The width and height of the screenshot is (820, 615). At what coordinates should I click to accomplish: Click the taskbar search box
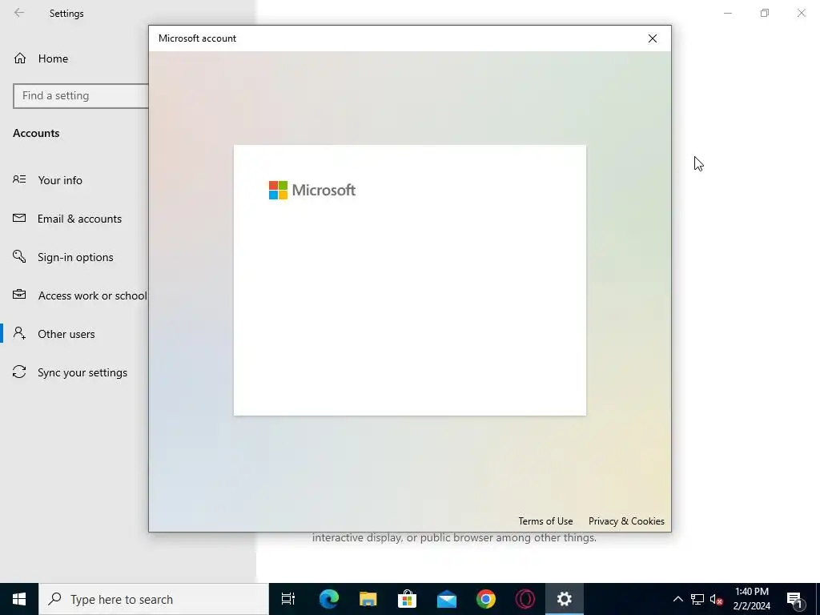pyautogui.click(x=153, y=599)
